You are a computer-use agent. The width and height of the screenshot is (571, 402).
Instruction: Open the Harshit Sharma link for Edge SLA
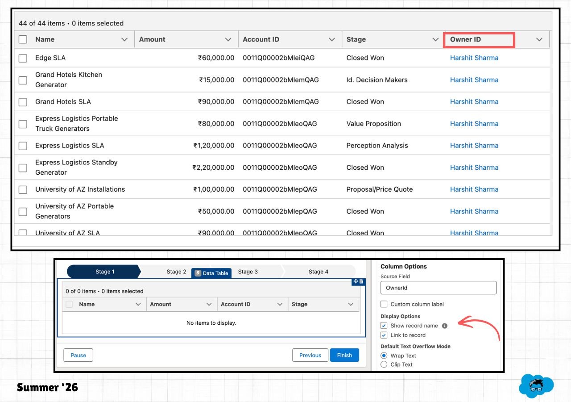coord(474,58)
